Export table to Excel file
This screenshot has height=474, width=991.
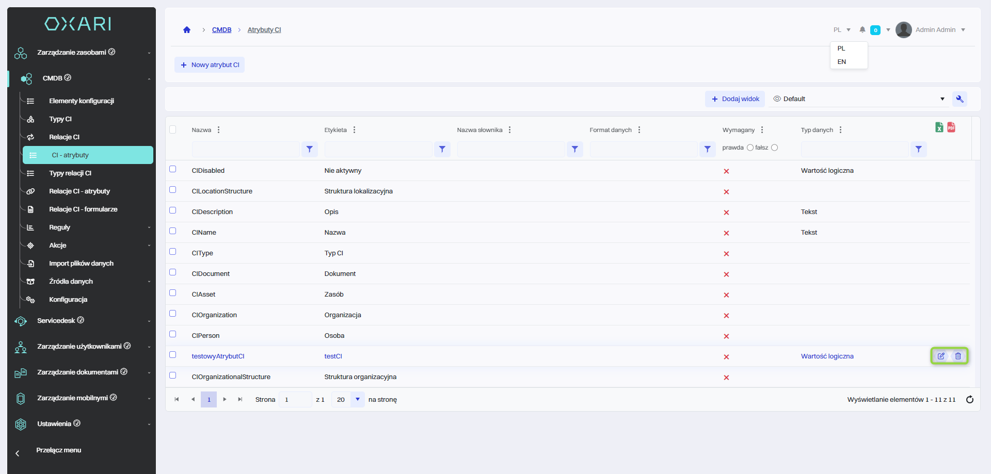click(939, 127)
